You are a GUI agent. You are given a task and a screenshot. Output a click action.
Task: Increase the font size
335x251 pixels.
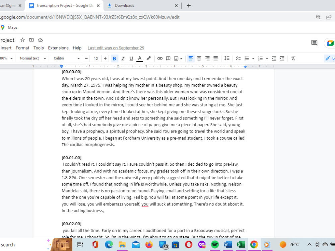(x=105, y=59)
